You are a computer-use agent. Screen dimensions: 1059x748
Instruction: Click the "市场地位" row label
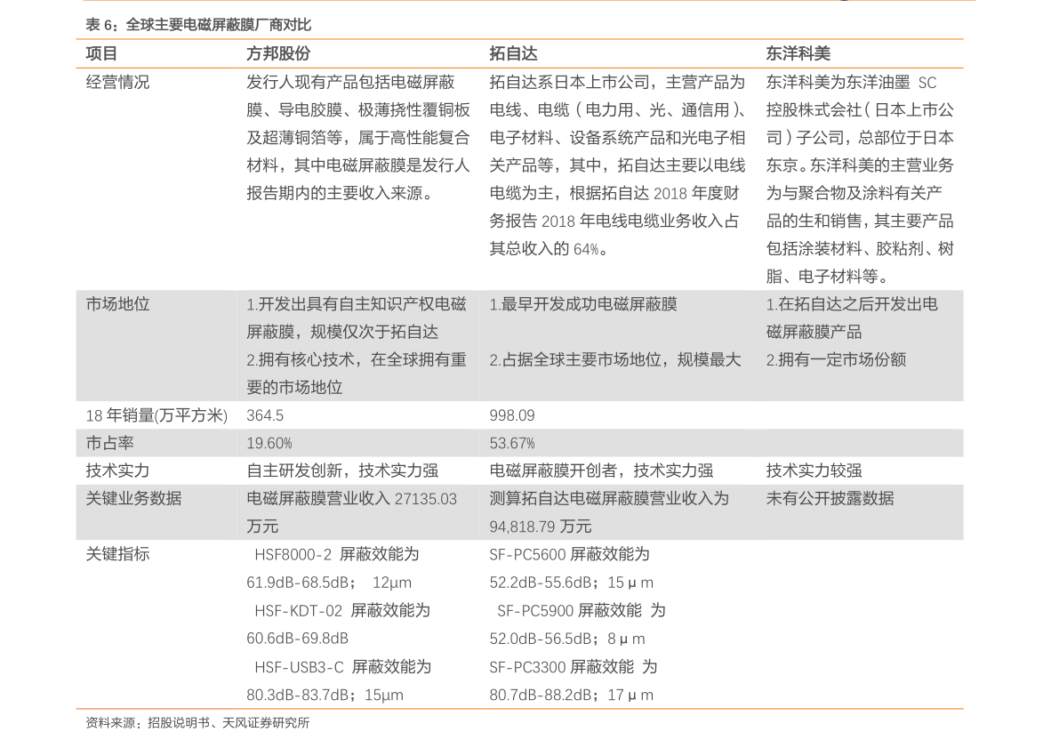click(x=117, y=304)
